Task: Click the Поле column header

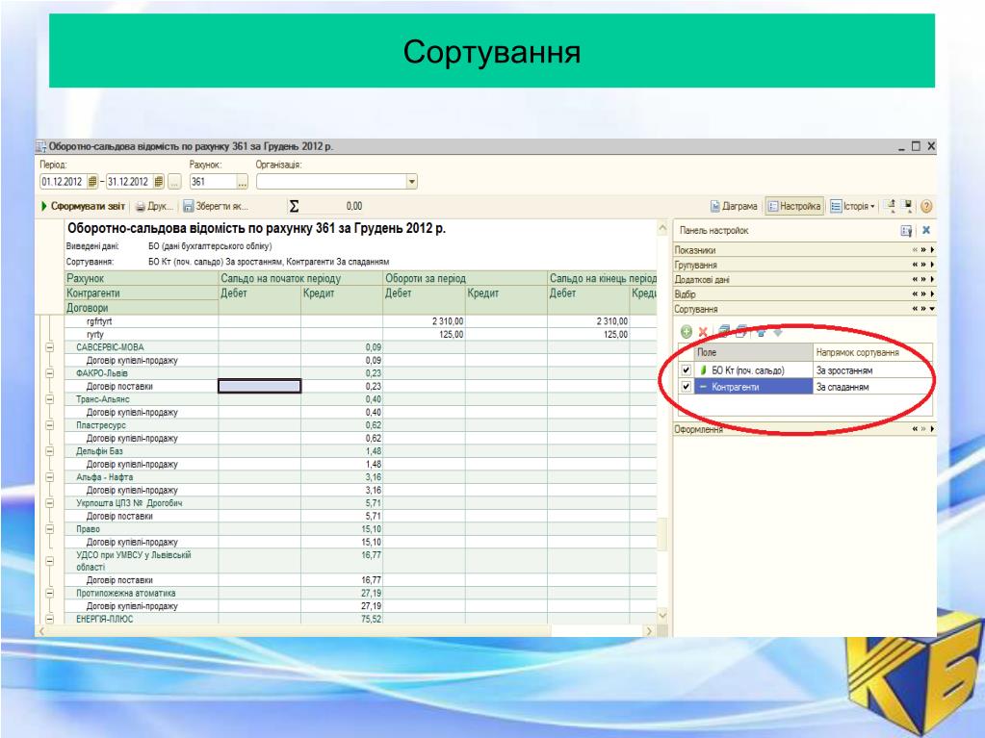Action: [753, 353]
